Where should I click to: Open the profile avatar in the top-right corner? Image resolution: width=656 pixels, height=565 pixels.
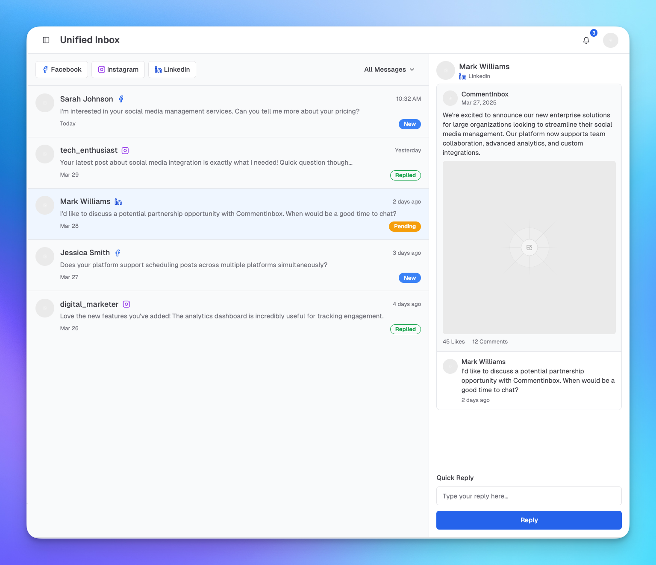click(610, 40)
